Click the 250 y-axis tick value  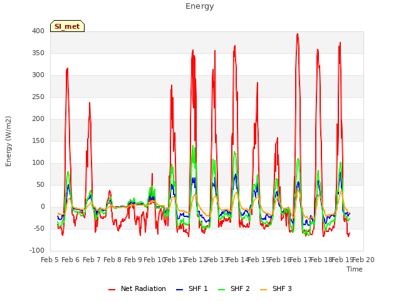click(38, 97)
